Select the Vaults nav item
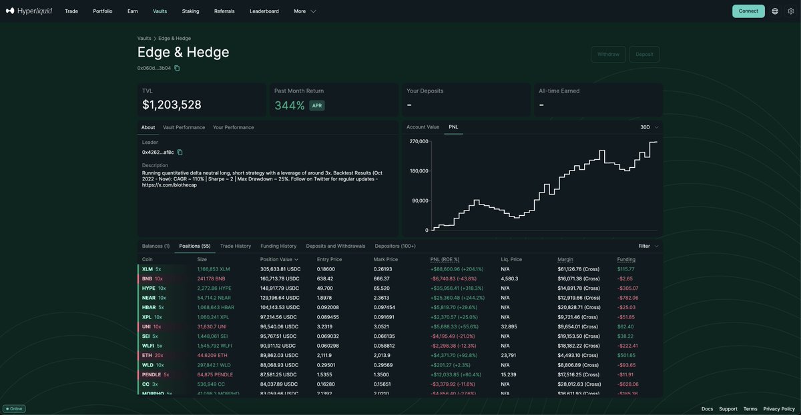 coord(160,11)
